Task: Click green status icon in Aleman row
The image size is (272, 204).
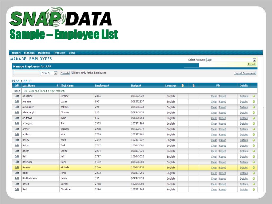Action: pos(254,102)
